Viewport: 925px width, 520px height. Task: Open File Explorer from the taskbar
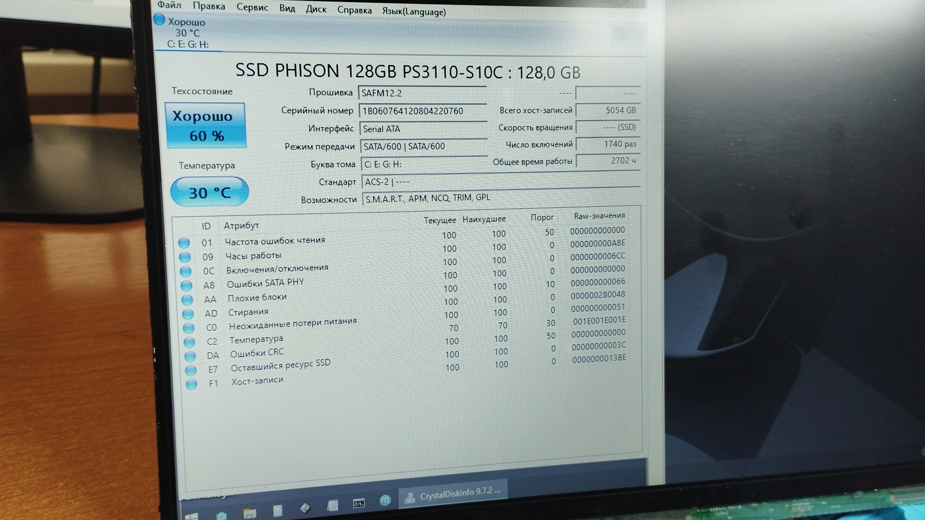[250, 513]
